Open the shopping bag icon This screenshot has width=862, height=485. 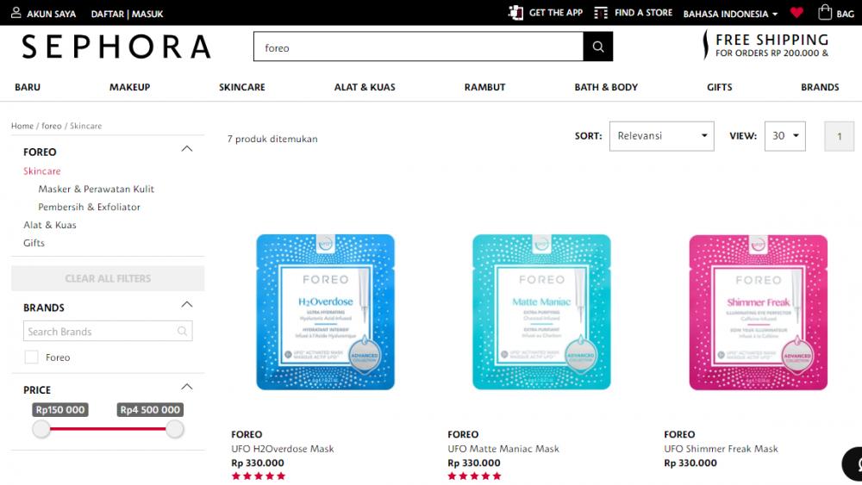click(825, 13)
